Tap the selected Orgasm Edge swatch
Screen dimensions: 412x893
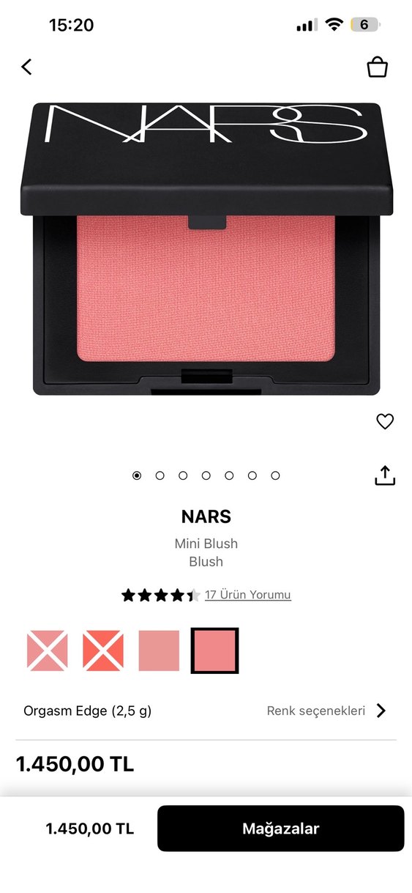point(214,651)
